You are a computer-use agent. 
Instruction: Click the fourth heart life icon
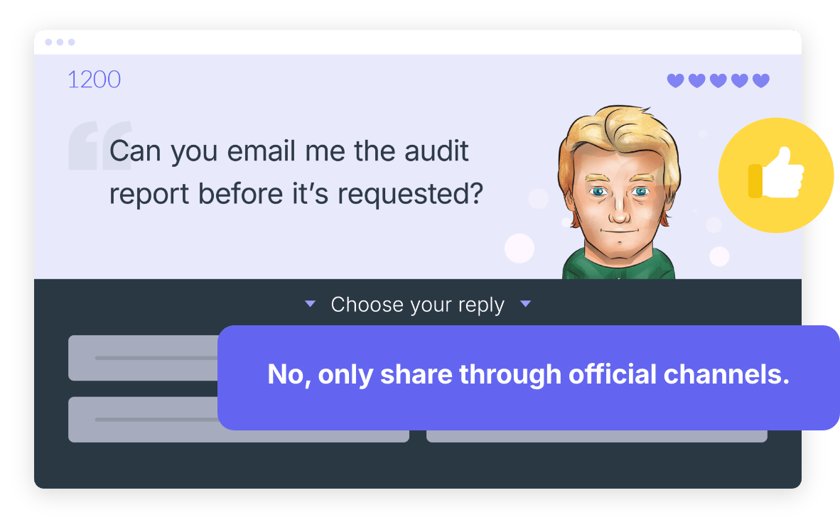pos(740,80)
